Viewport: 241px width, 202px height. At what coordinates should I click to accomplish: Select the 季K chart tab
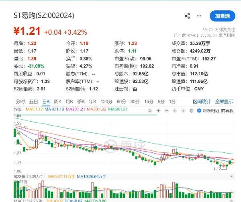(x=81, y=102)
